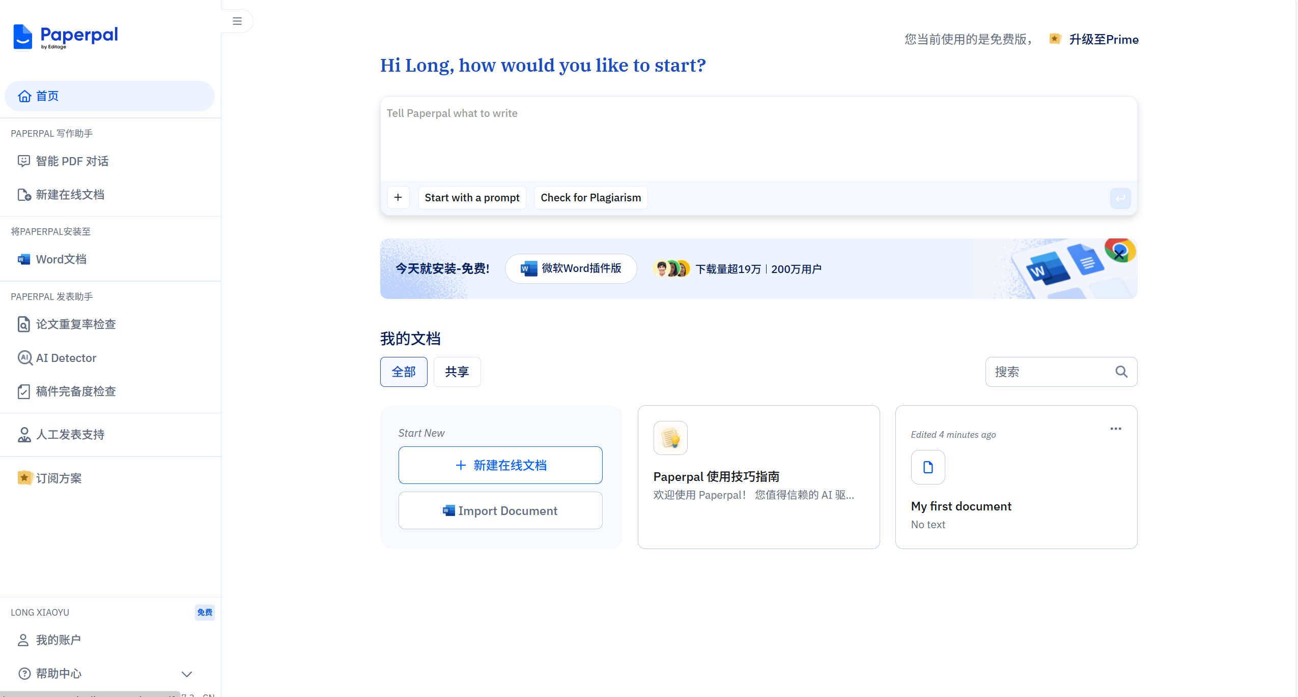Click Check for Plagiarism button

tap(590, 198)
